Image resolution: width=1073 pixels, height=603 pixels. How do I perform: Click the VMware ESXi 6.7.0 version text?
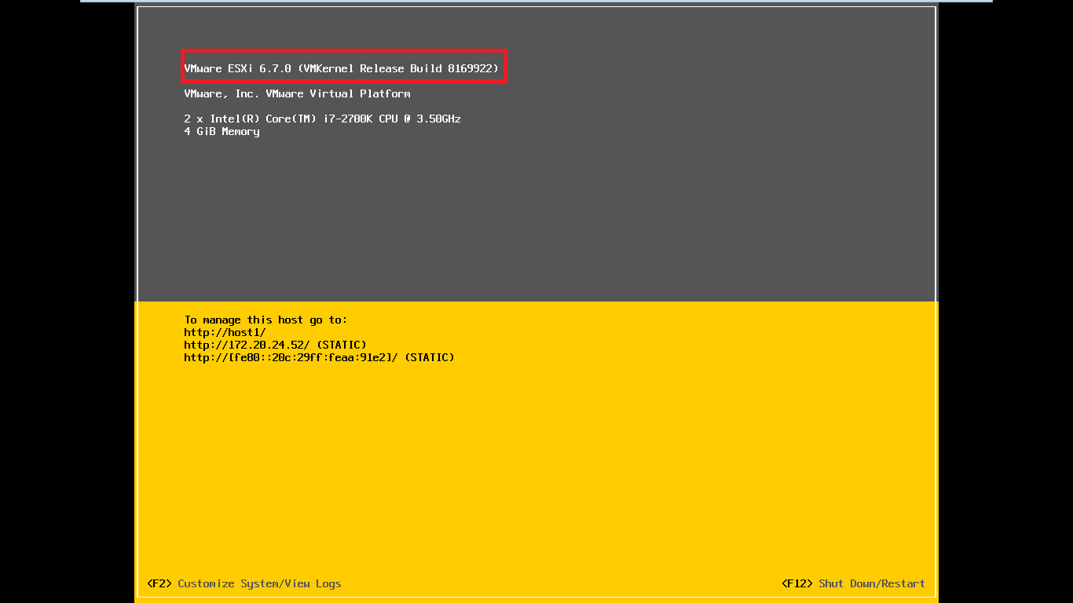[237, 68]
